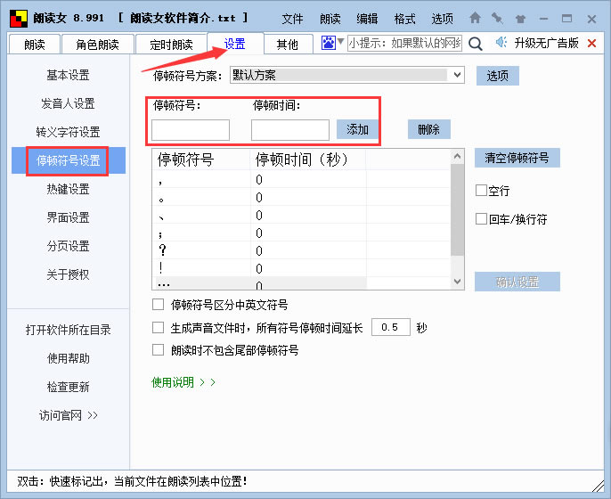Click the search hint text box
Screen dimensions: 611x499
click(404, 43)
